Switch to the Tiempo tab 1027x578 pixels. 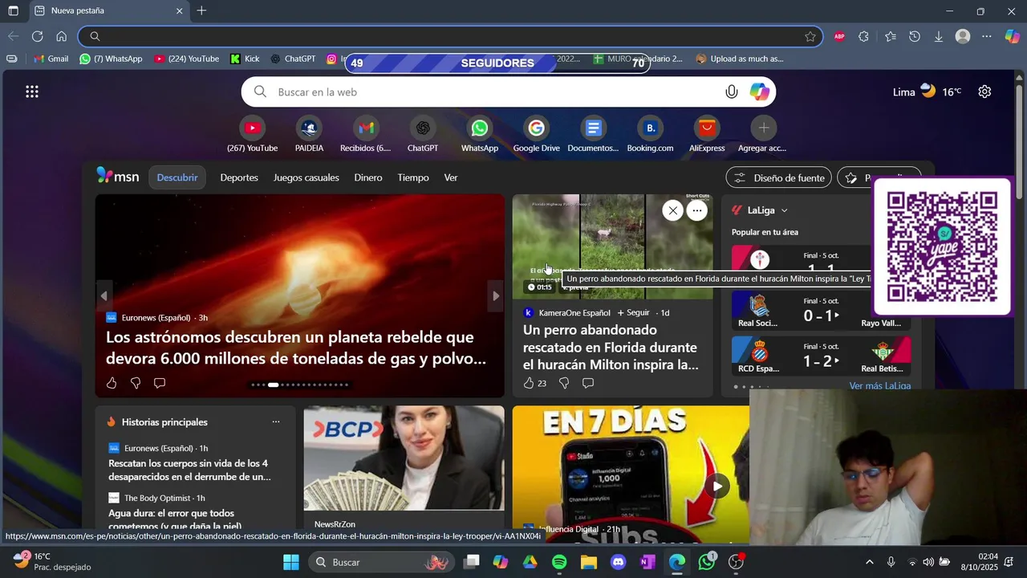[x=413, y=177]
